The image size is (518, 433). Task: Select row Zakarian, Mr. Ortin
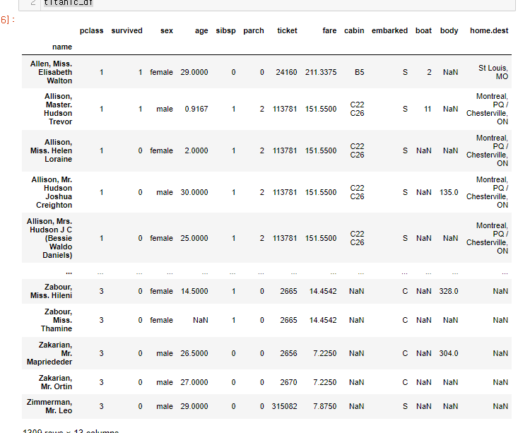(x=266, y=382)
